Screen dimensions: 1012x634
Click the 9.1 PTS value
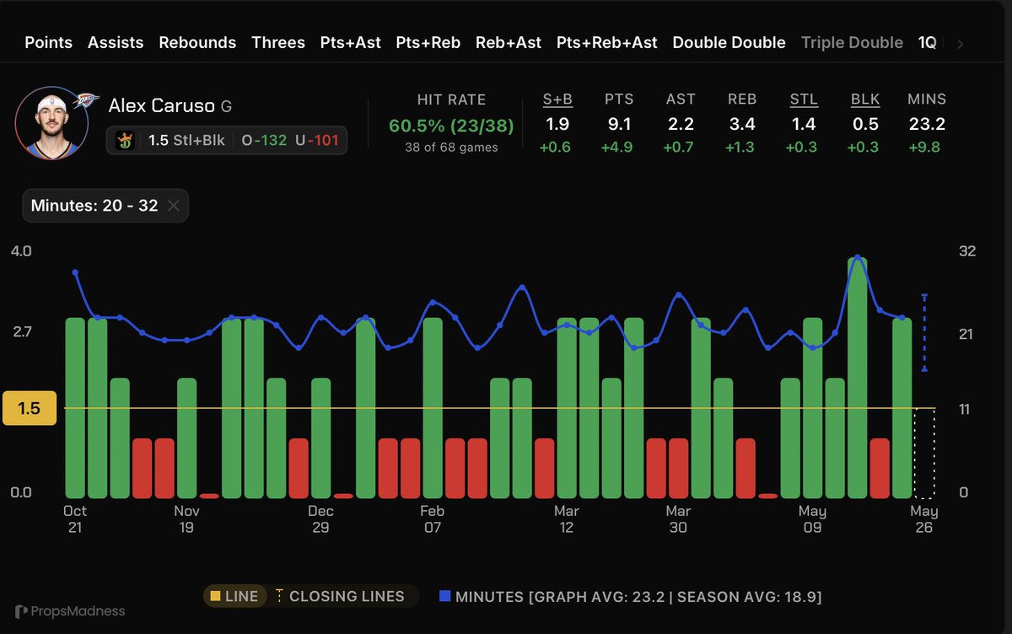[619, 125]
